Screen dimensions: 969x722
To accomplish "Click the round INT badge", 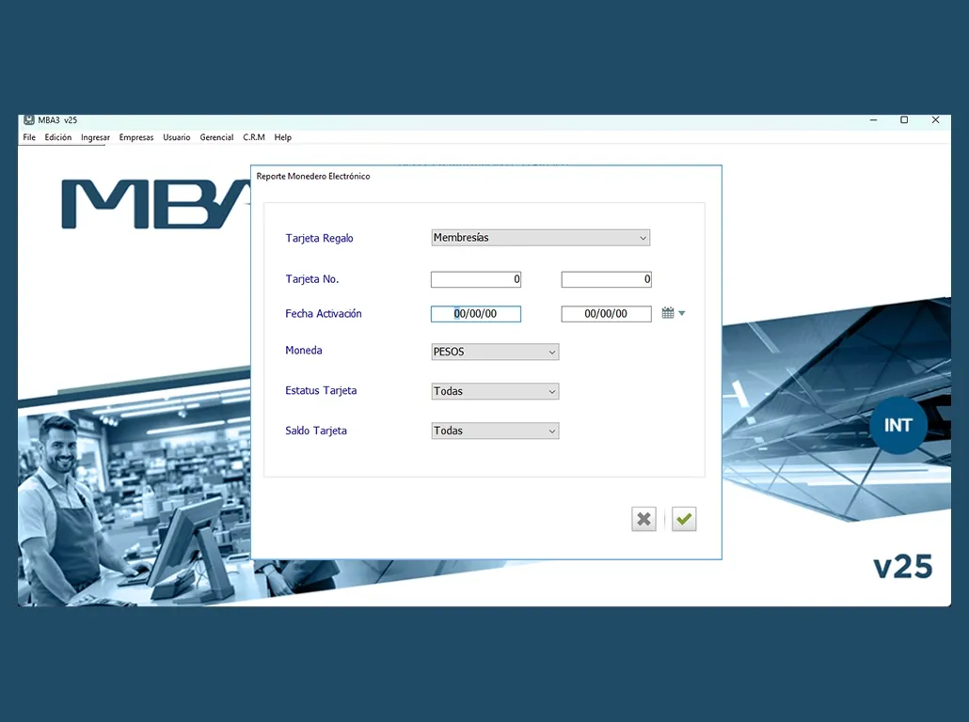I will coord(898,425).
